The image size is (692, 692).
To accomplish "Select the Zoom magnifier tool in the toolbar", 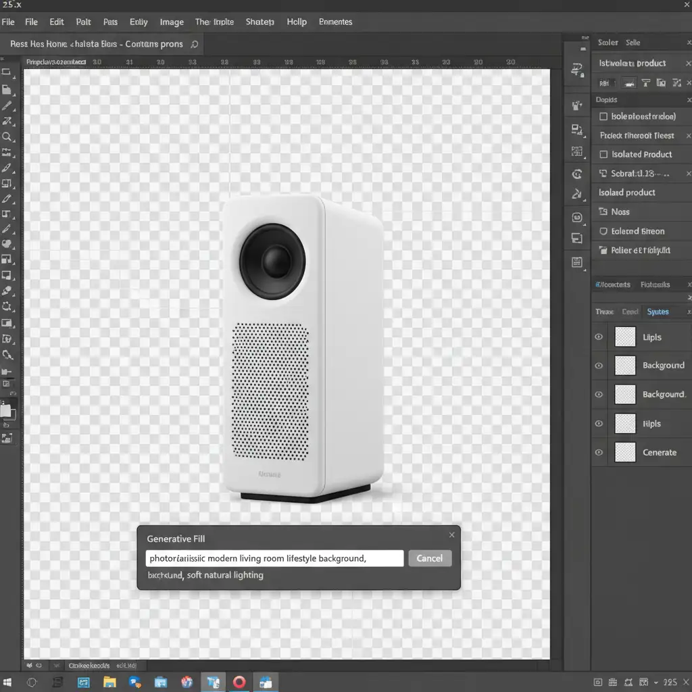I will point(7,137).
